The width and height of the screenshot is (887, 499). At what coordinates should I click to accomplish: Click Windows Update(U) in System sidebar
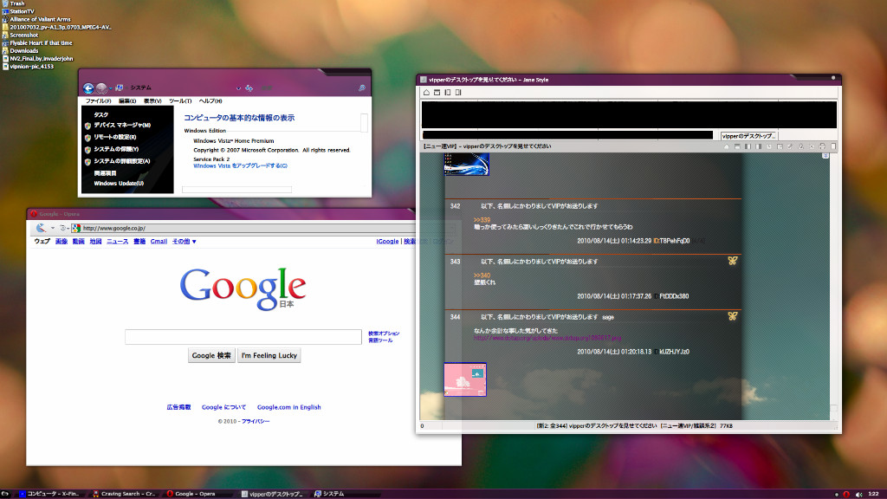pos(119,184)
